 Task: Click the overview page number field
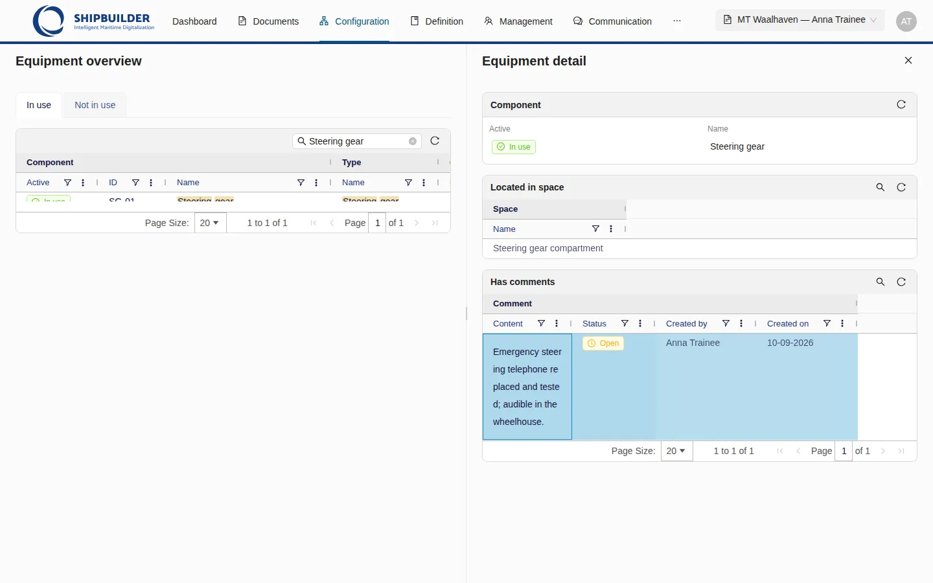coord(377,223)
